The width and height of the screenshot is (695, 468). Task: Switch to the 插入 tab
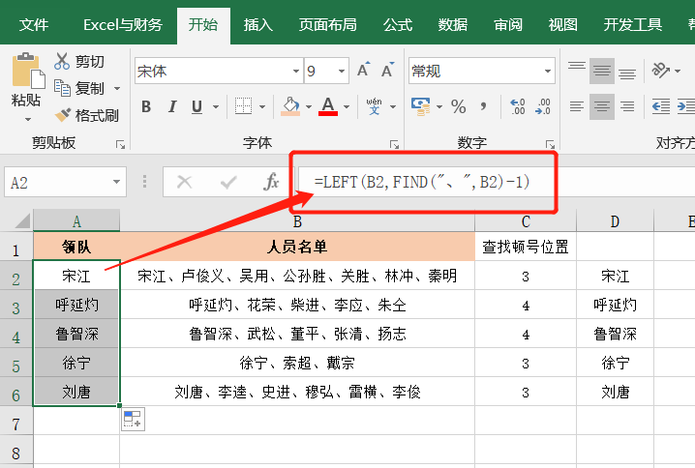coord(258,25)
